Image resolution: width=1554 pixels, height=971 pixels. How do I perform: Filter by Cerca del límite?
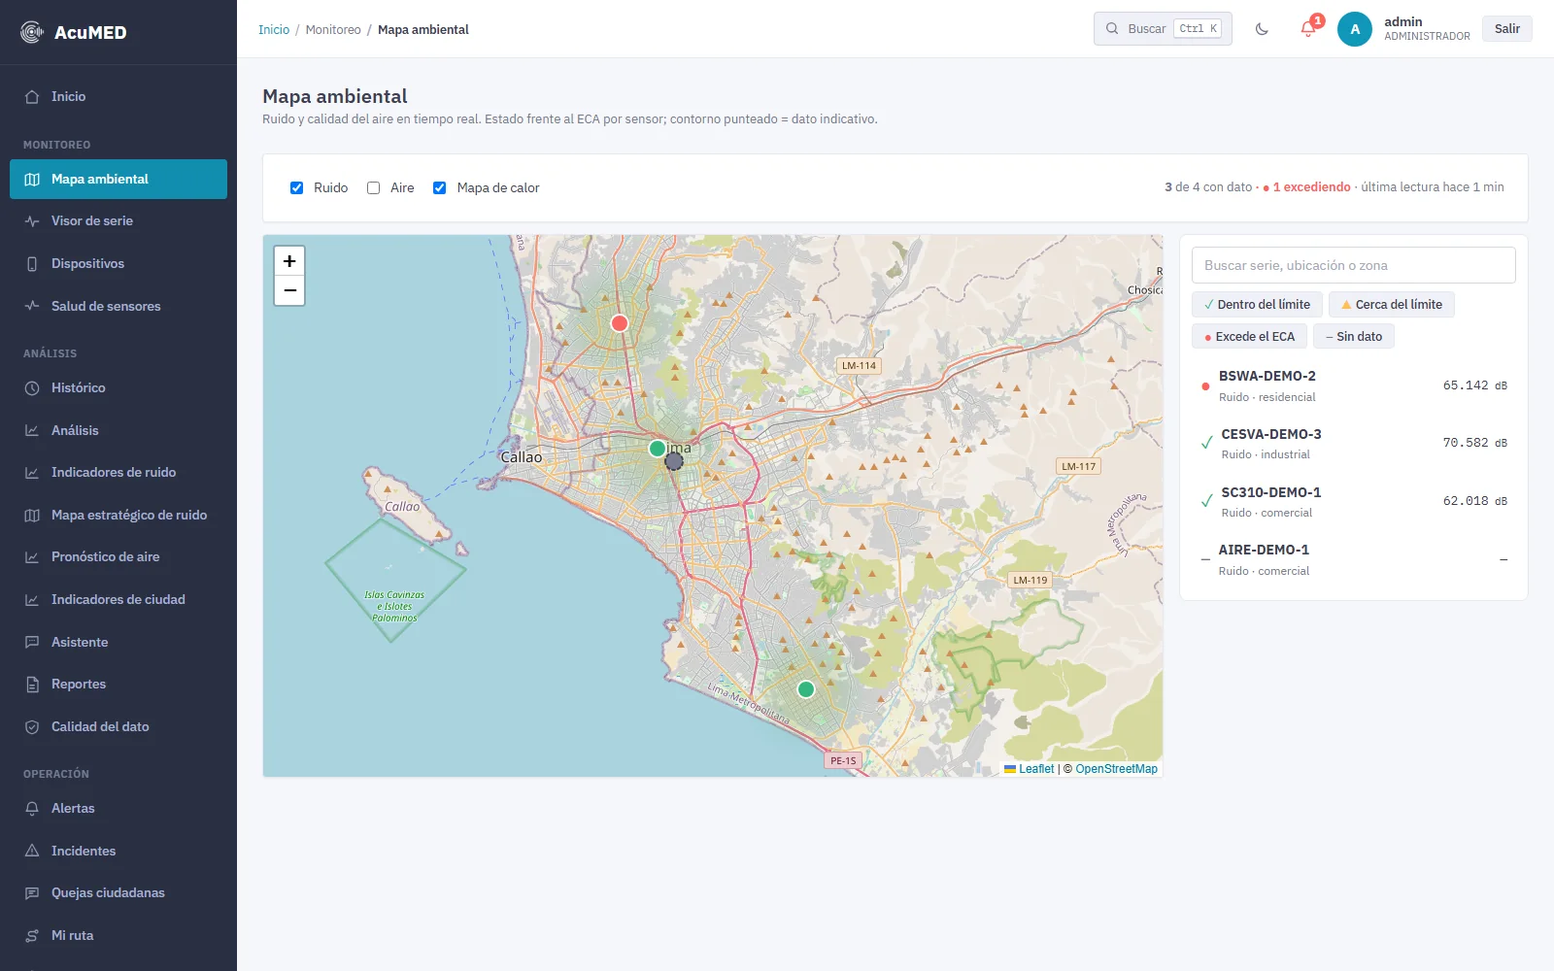[1391, 305]
